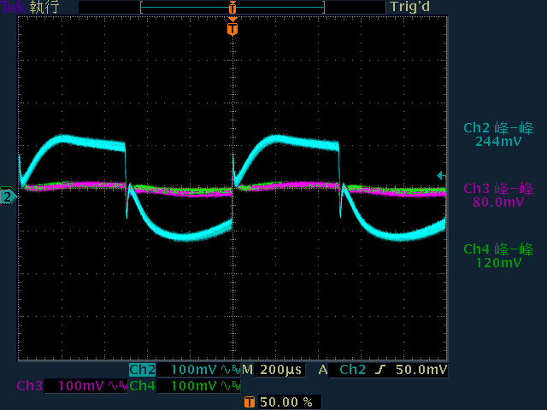Screen dimensions: 547x410
Task: Open the Ch2 100mV vertical scale readout
Action: (x=194, y=370)
